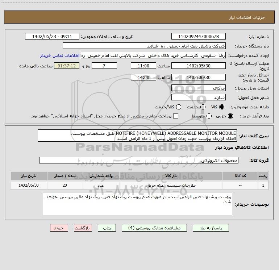
Task: Select the کالا radio button
Action: tap(222, 107)
